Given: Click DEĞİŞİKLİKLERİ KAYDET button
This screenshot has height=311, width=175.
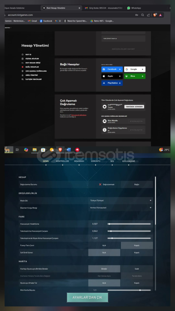Looking at the screenshot, I should point(123,49).
